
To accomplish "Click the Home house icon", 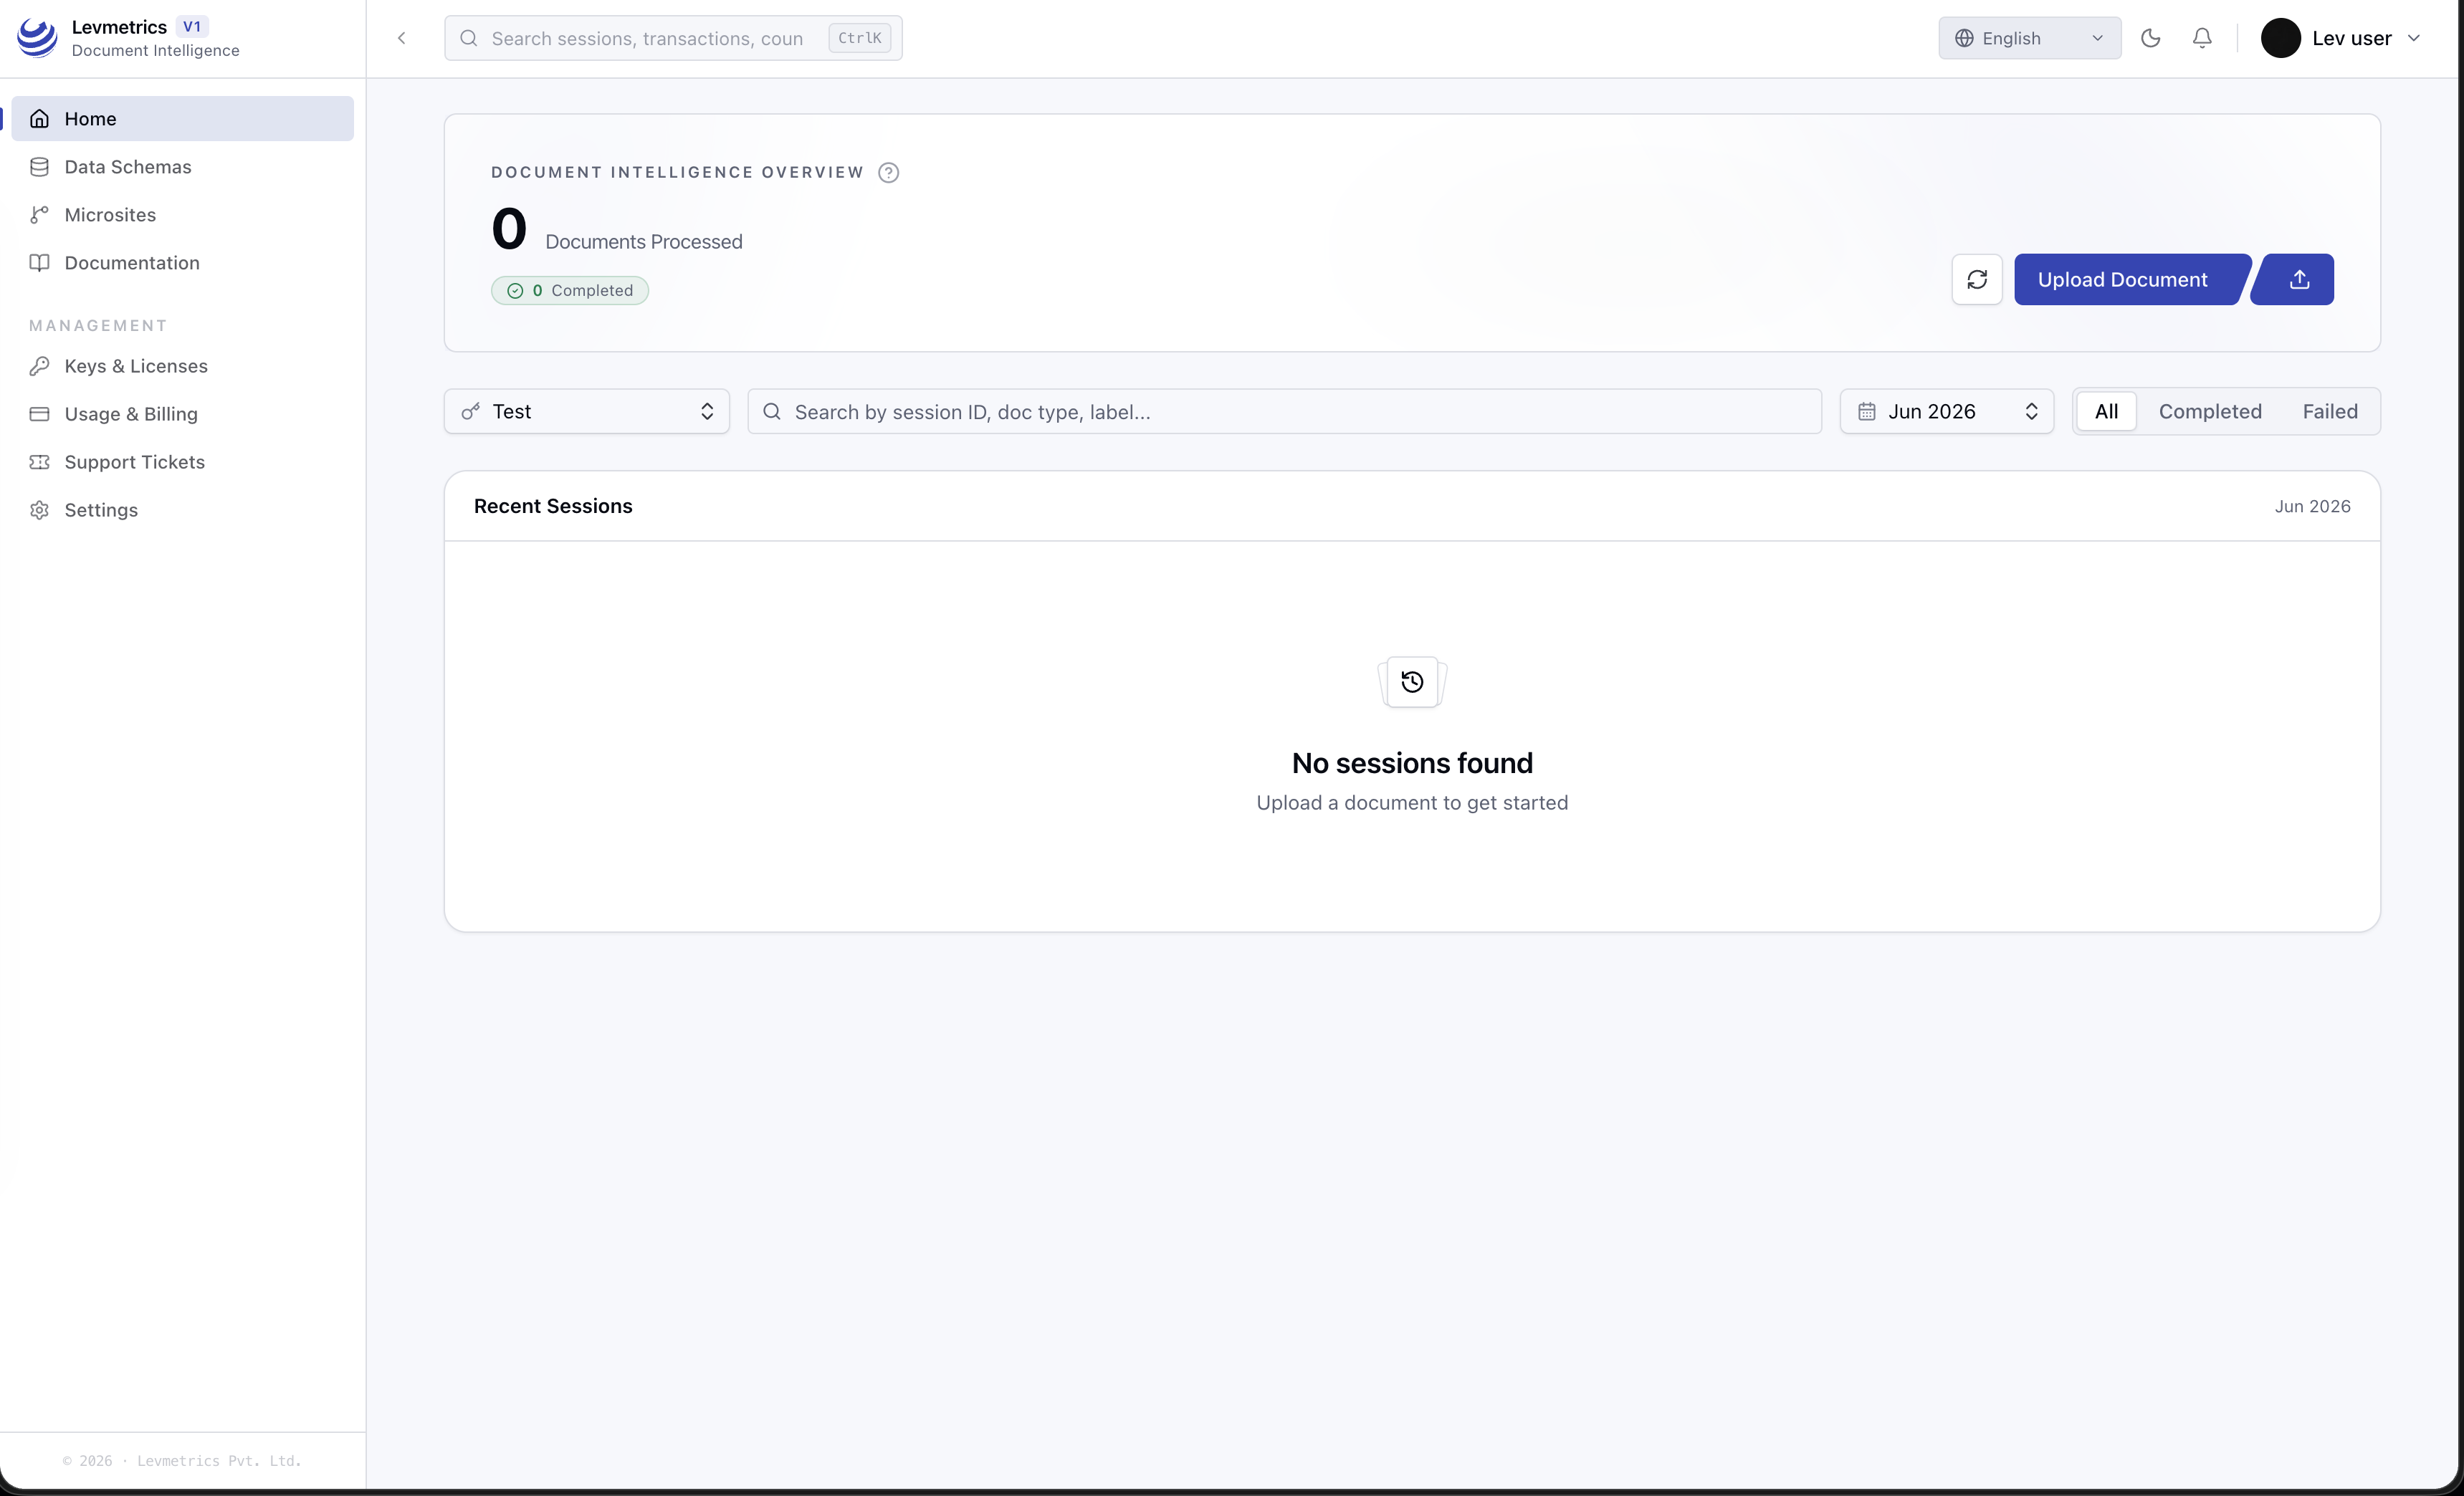I will point(39,119).
